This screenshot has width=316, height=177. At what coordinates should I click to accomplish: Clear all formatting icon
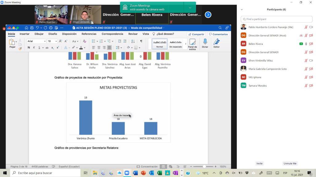pyautogui.click(x=85, y=41)
